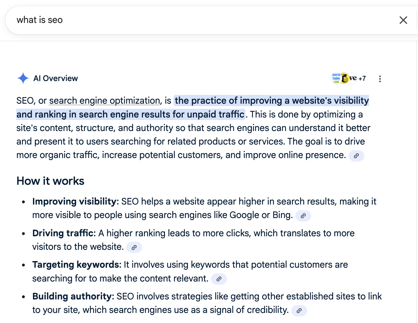
Task: Open the link chip after Building authority
Action: pyautogui.click(x=299, y=311)
